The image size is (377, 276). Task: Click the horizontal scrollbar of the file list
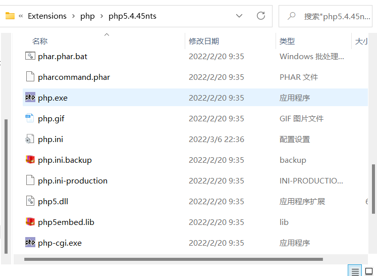pos(173,259)
